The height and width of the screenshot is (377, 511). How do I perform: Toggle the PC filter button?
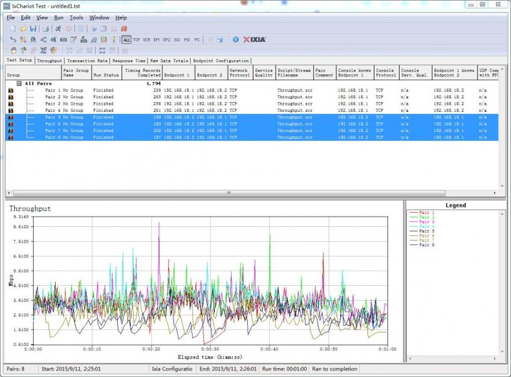[x=197, y=39]
